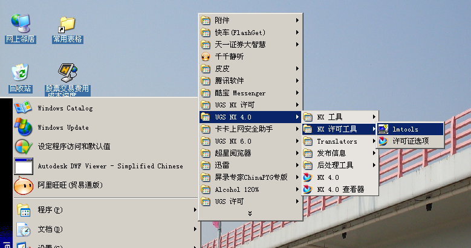This screenshot has width=471, height=248.
Task: Click 阿里旺旺(贸易通版) label
Action: 70,185
